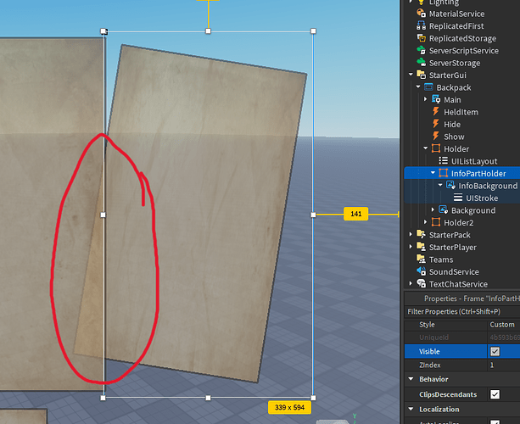
Task: Click the InfoPartHolder frame icon
Action: tap(443, 173)
